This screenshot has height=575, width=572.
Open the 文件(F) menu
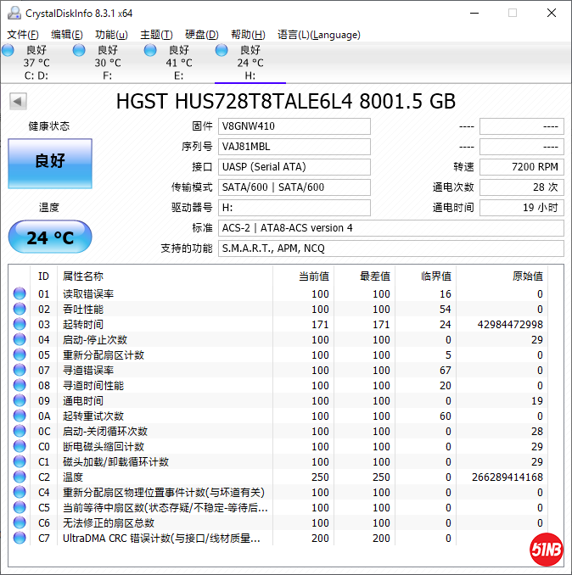point(23,35)
